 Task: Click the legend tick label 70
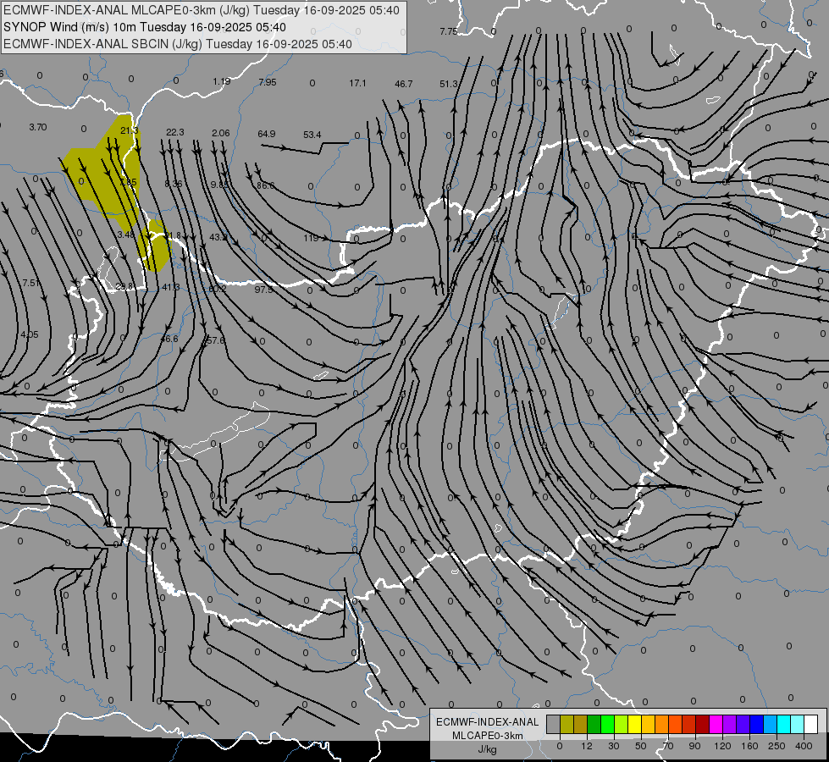coord(668,746)
